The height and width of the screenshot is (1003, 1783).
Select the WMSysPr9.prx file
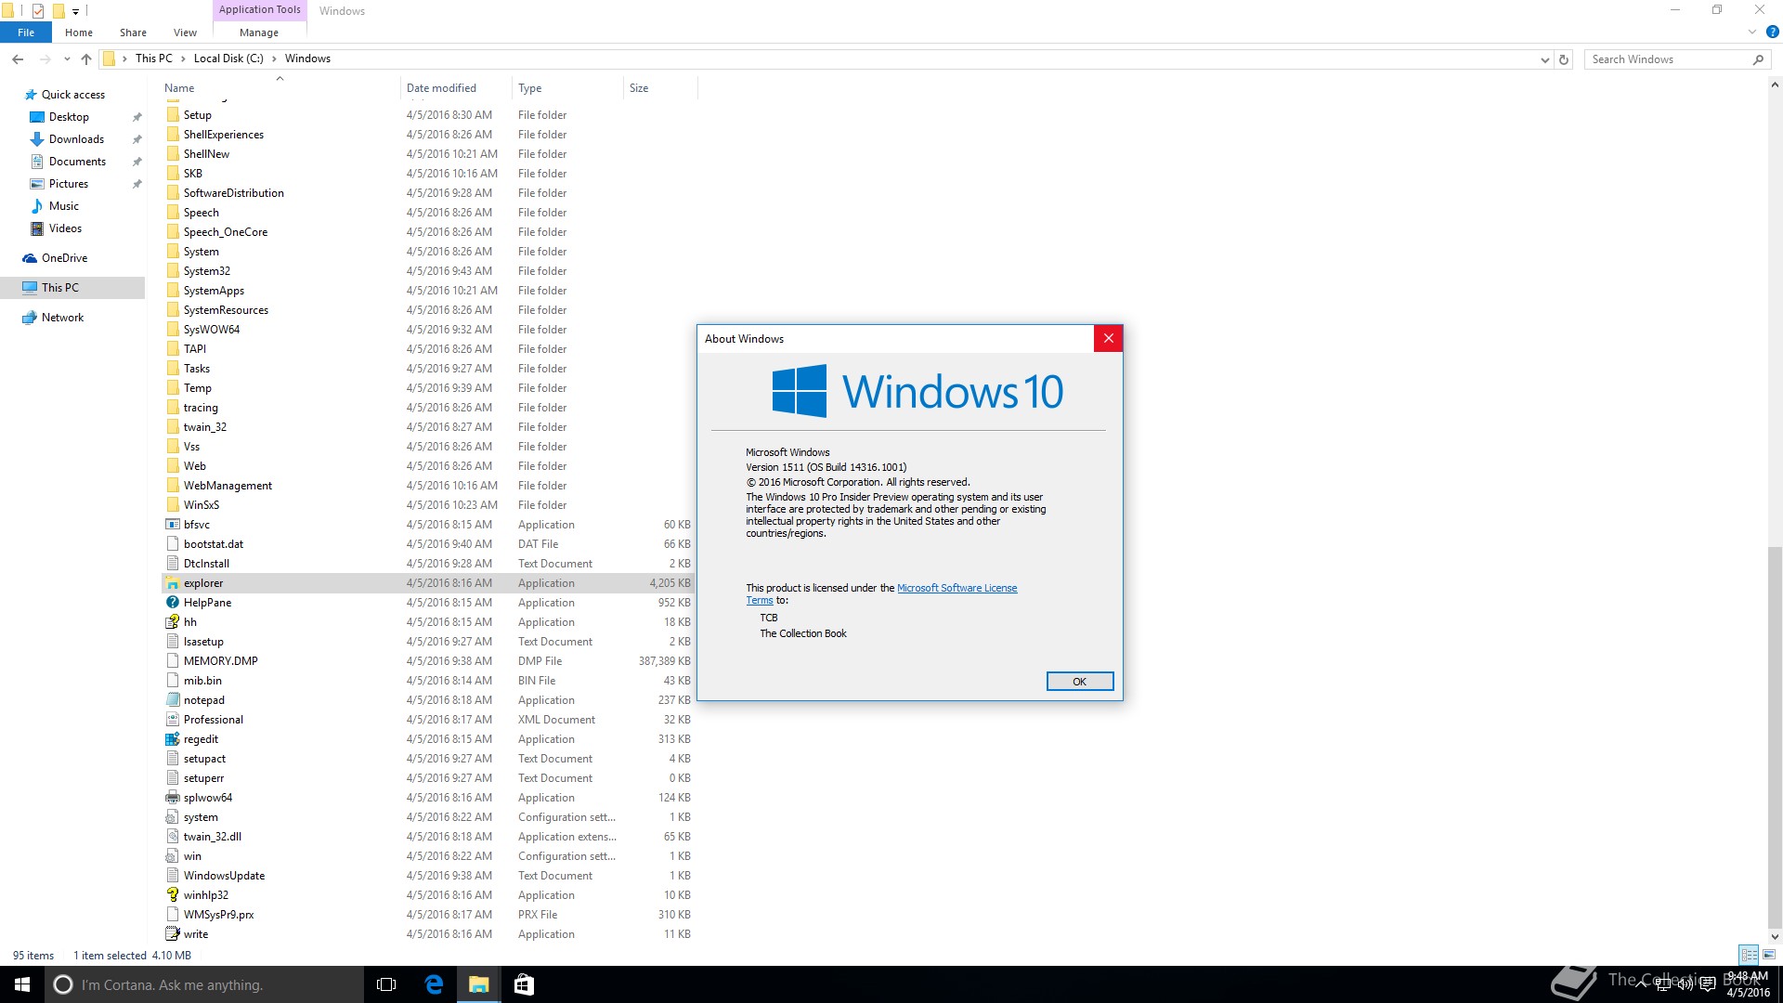pyautogui.click(x=428, y=915)
